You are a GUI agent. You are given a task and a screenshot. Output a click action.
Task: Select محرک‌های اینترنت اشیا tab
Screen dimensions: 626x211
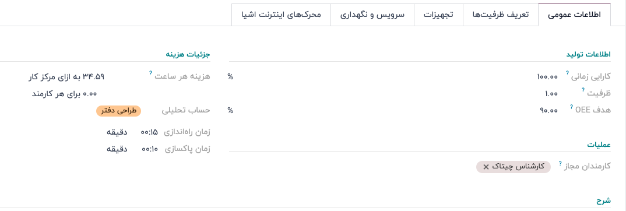point(281,15)
